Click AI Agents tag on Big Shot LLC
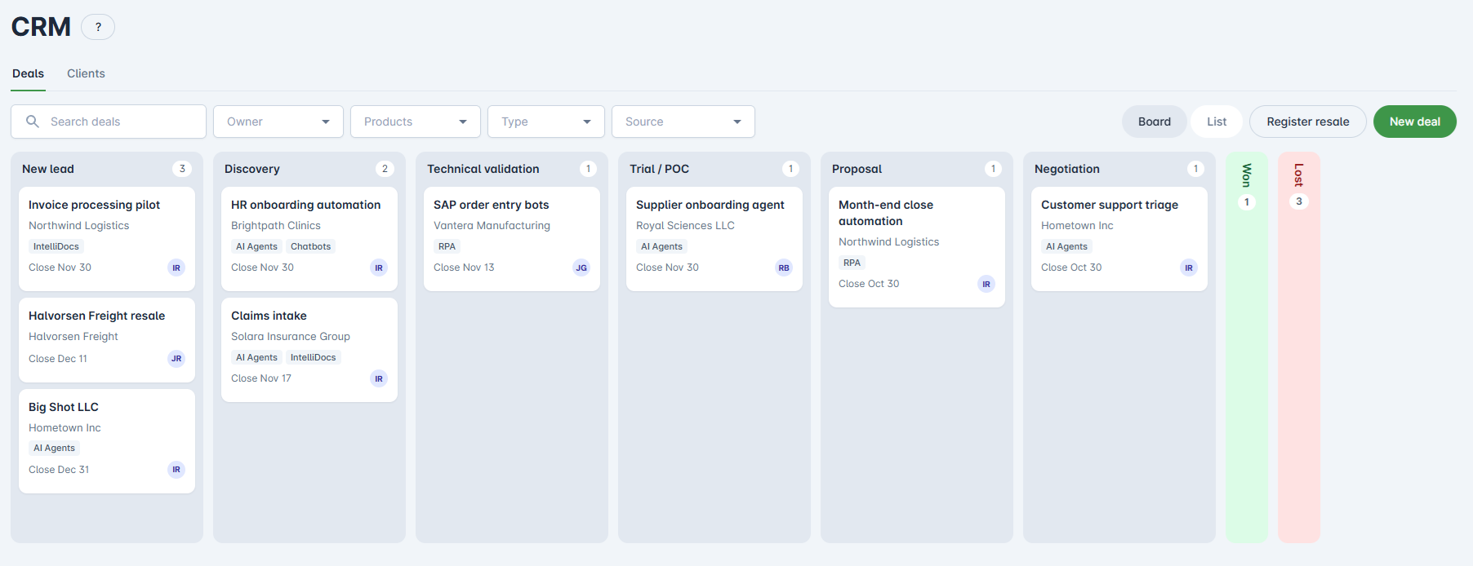1473x566 pixels. (54, 448)
